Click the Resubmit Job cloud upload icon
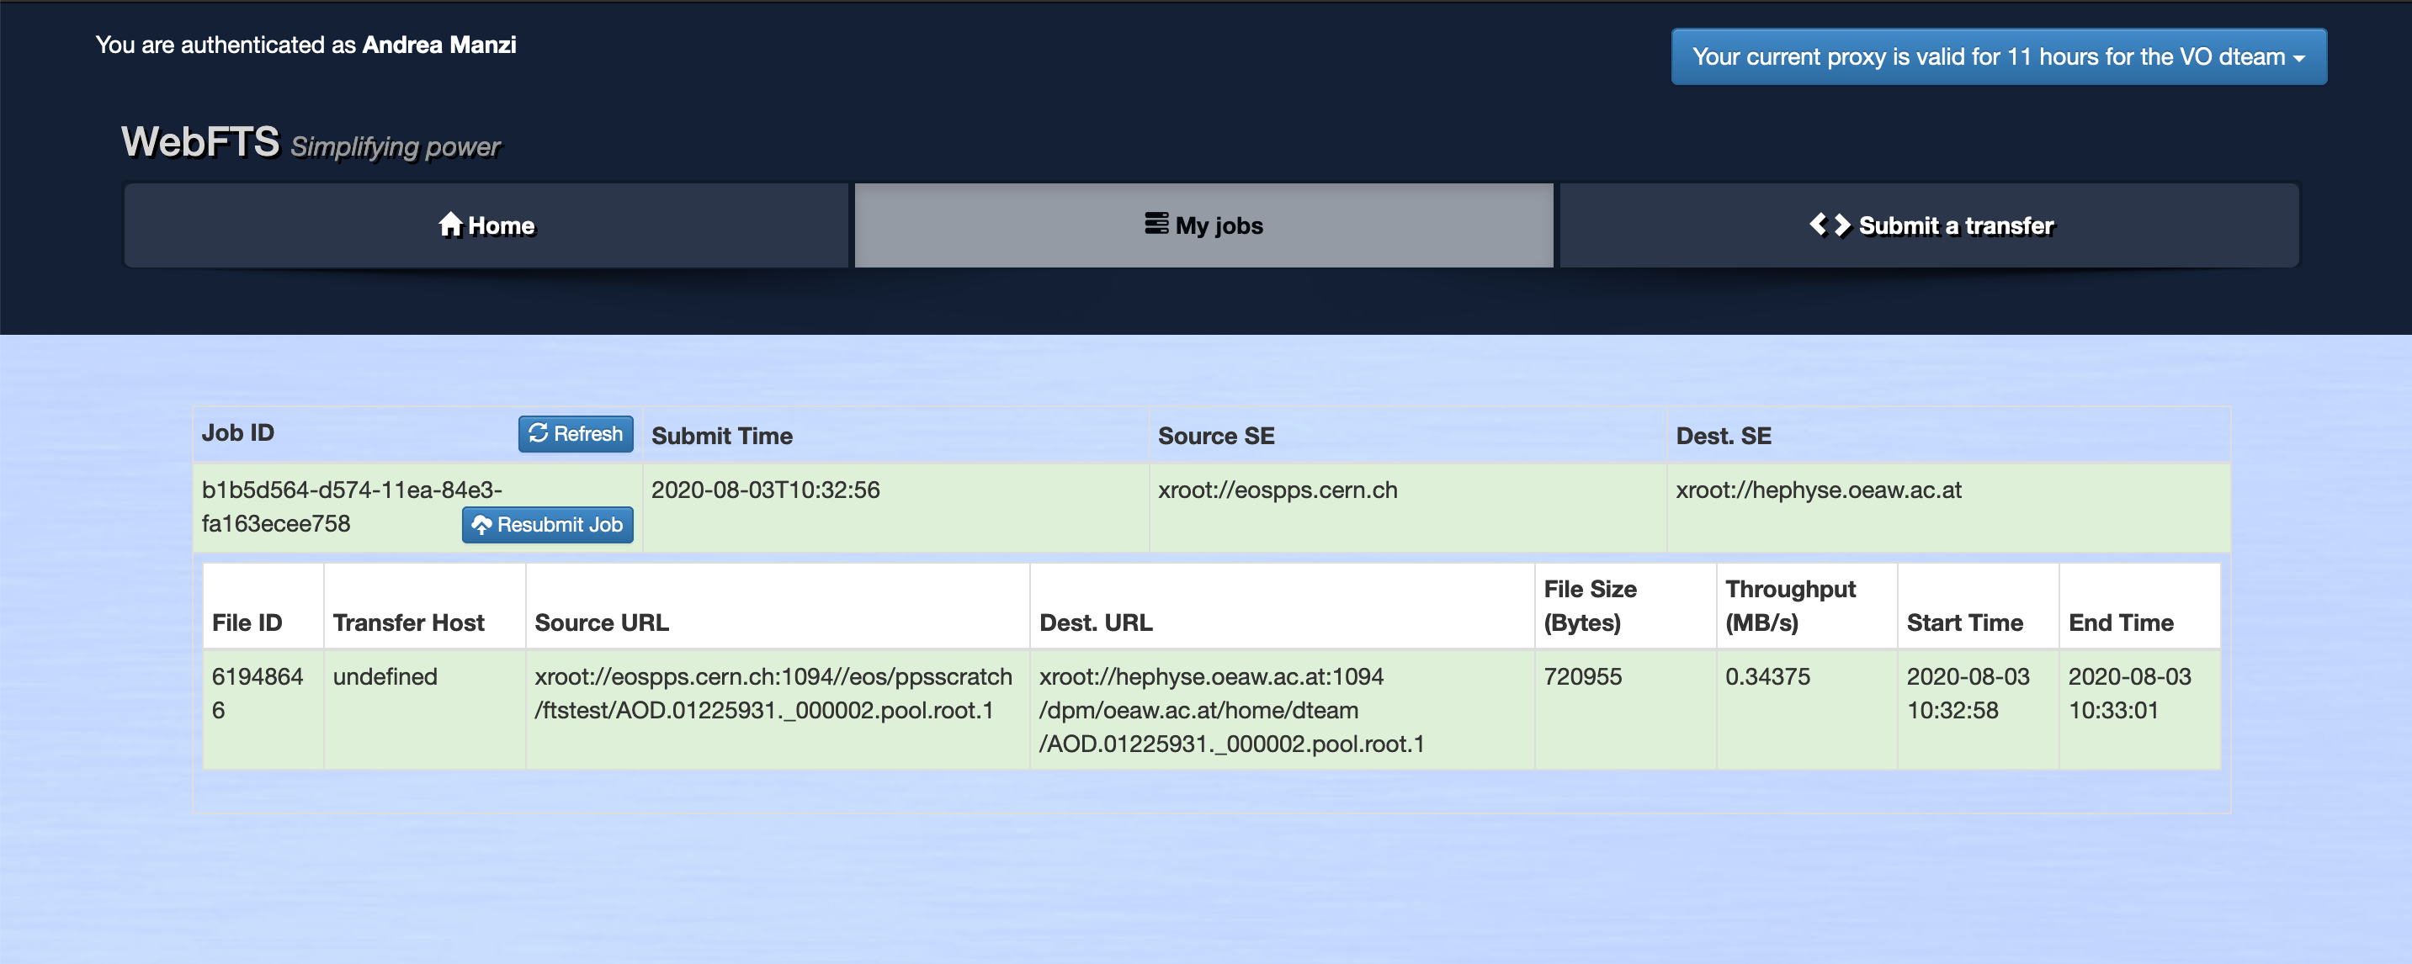Screen dimensions: 2412x964 (x=481, y=525)
